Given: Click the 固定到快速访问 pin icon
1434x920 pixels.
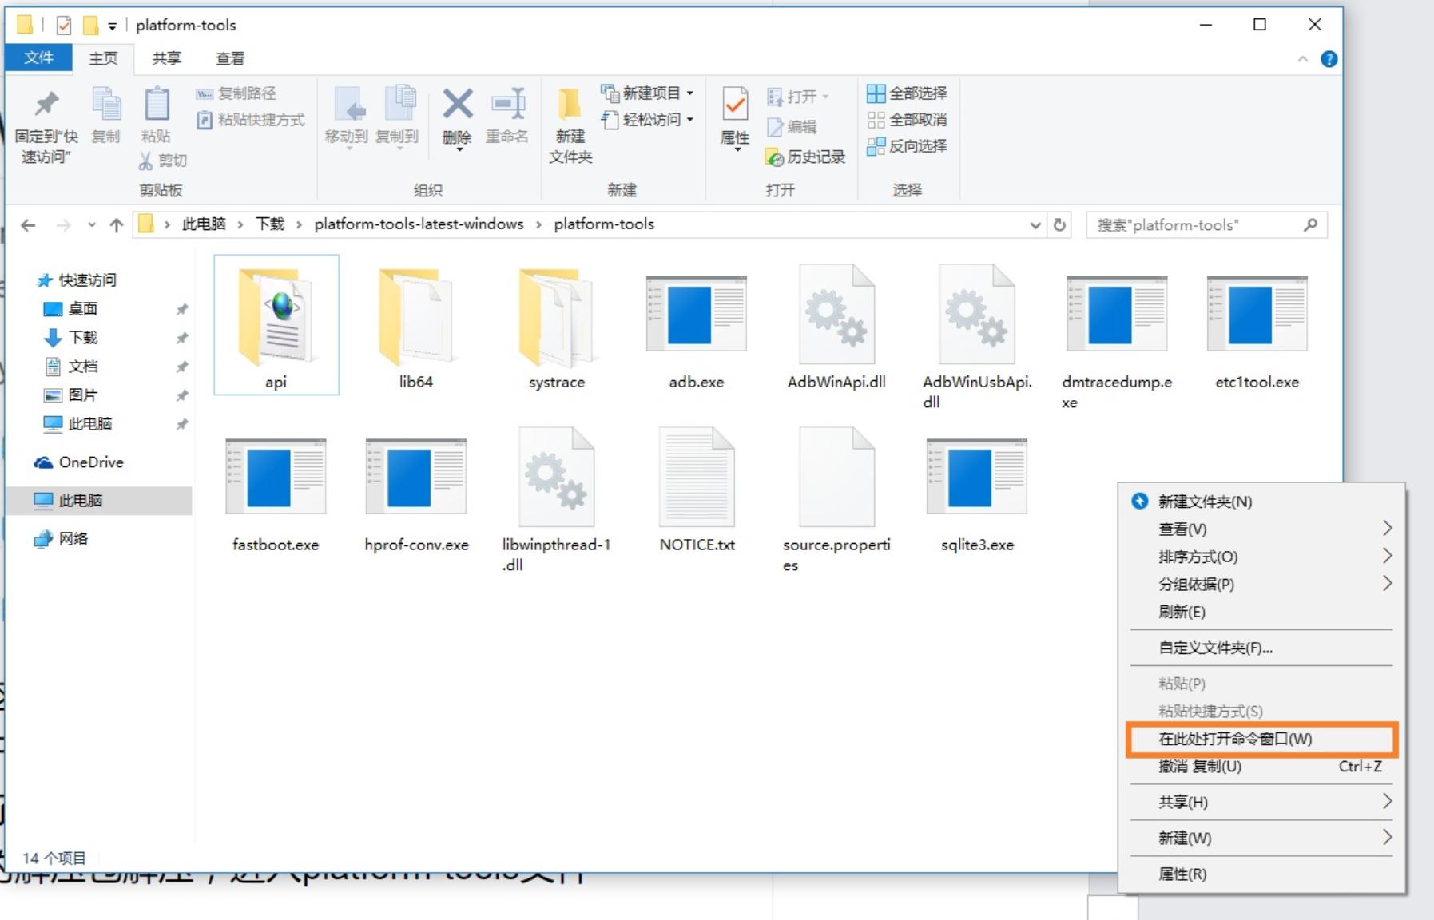Looking at the screenshot, I should [x=46, y=105].
